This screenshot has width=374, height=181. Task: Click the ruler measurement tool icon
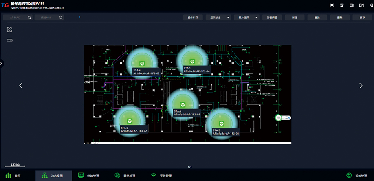tap(10, 40)
